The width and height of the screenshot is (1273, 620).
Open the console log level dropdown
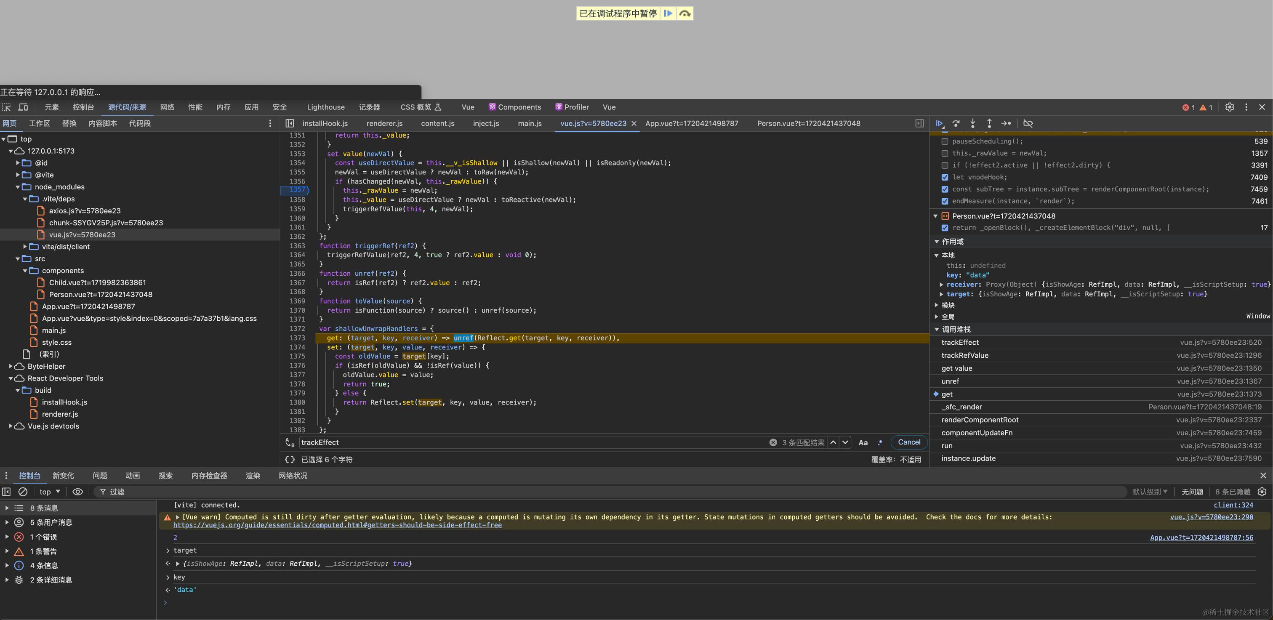(1150, 492)
